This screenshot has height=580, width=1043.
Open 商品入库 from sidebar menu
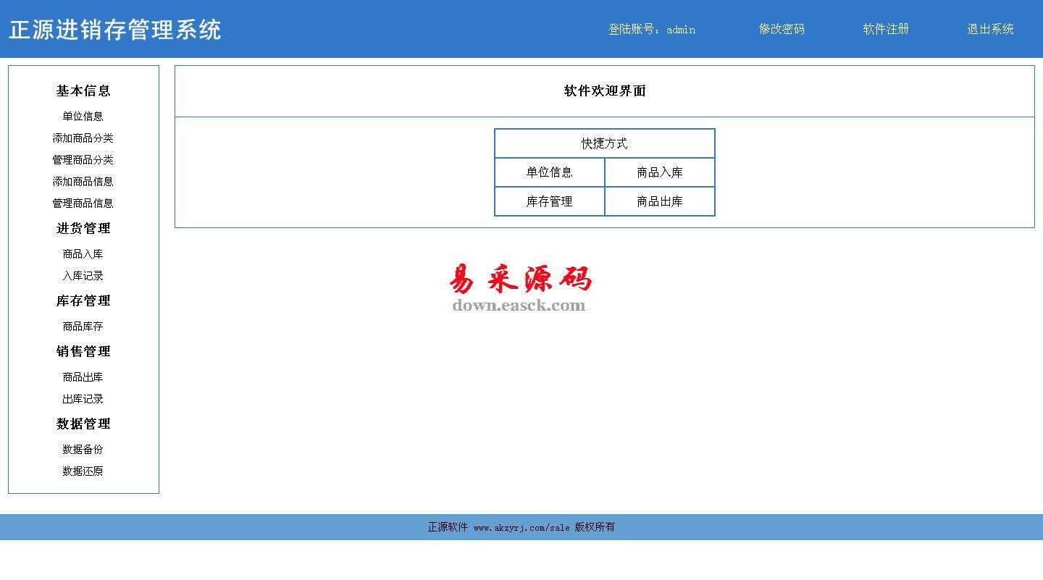pyautogui.click(x=83, y=254)
